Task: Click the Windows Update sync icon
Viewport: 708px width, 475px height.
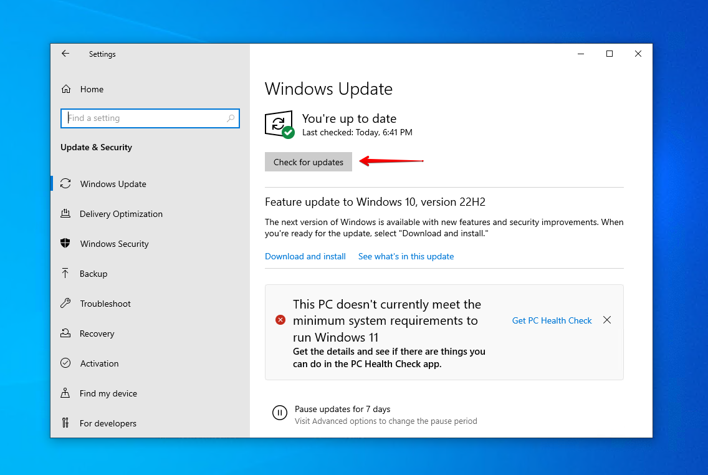Action: 65,183
